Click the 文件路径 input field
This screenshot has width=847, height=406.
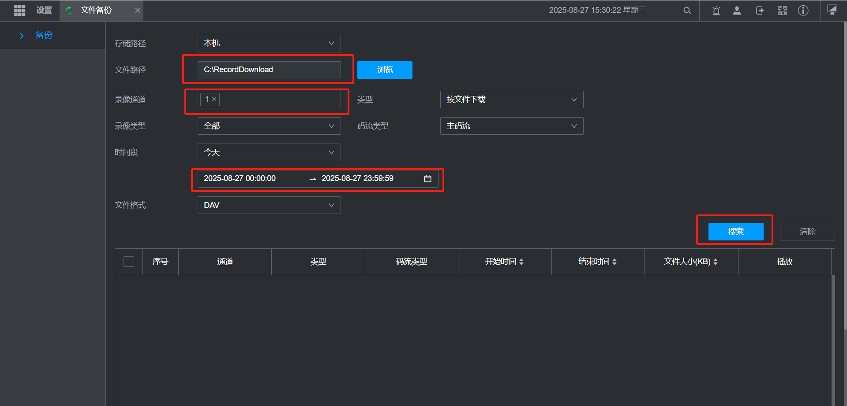click(x=269, y=70)
